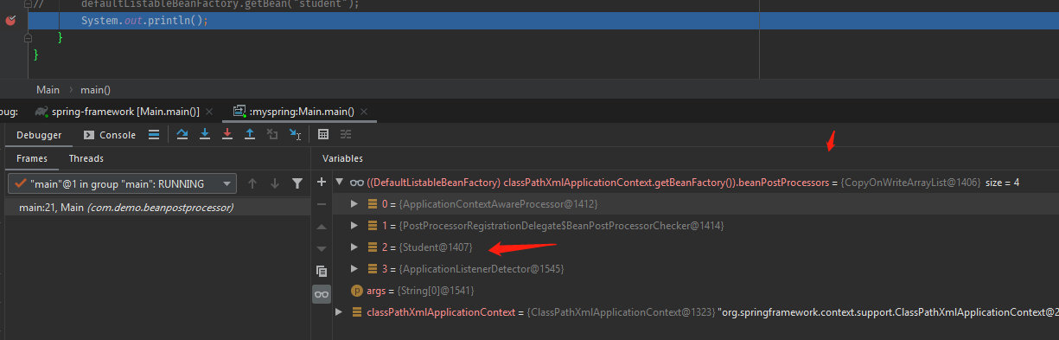Expand element 1 BeanPostProcessorChecker
The width and height of the screenshot is (1059, 340).
[x=354, y=225]
